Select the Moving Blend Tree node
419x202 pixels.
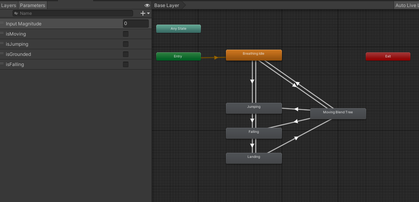point(338,114)
